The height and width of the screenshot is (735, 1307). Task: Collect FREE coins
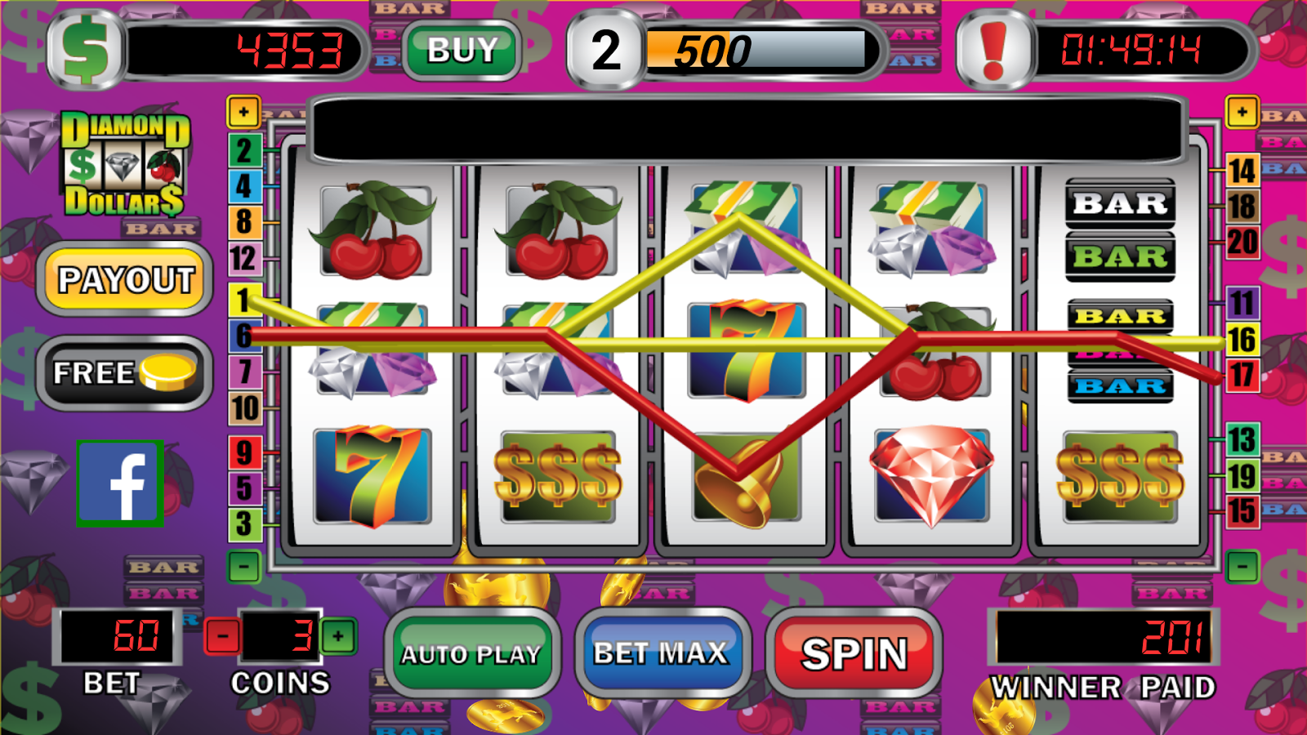point(124,373)
